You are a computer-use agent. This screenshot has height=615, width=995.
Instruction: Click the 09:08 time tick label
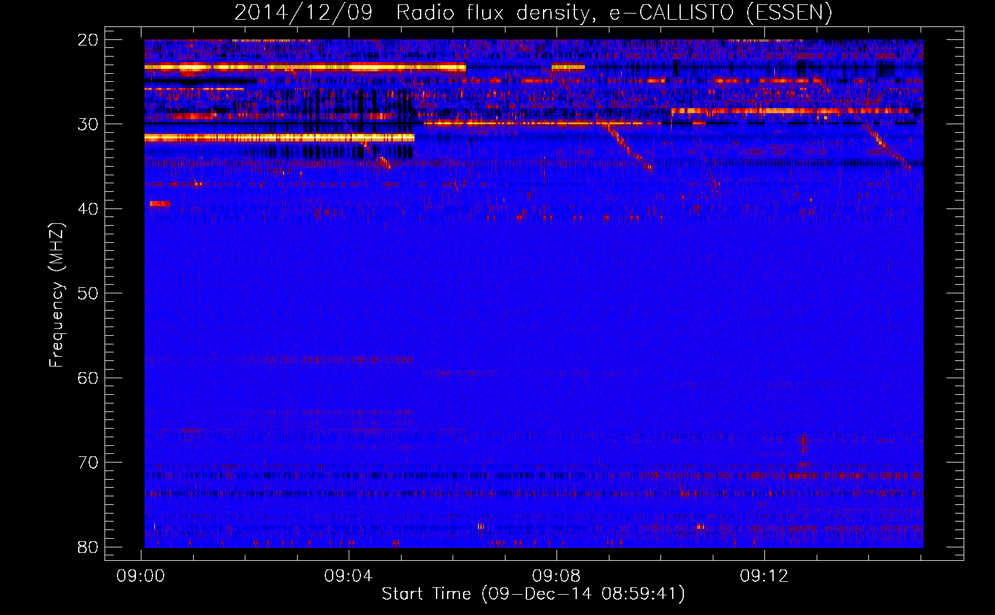[557, 576]
